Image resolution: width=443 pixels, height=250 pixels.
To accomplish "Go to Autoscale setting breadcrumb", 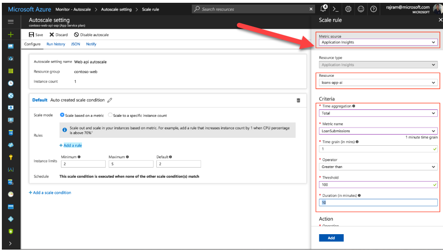I will (116, 9).
